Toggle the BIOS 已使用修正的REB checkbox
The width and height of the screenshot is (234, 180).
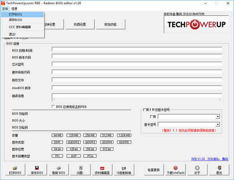click(x=53, y=107)
